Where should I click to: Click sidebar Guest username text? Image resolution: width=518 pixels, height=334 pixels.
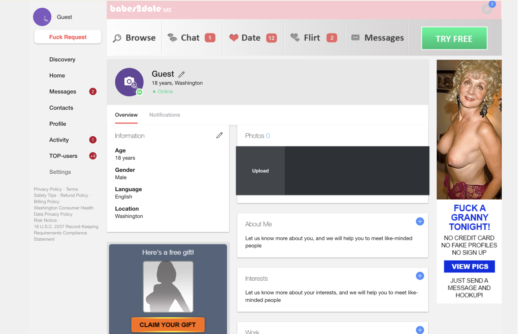(64, 17)
